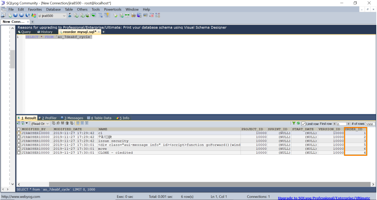
Task: Click the Insert New Row icon
Action: (x=53, y=123)
